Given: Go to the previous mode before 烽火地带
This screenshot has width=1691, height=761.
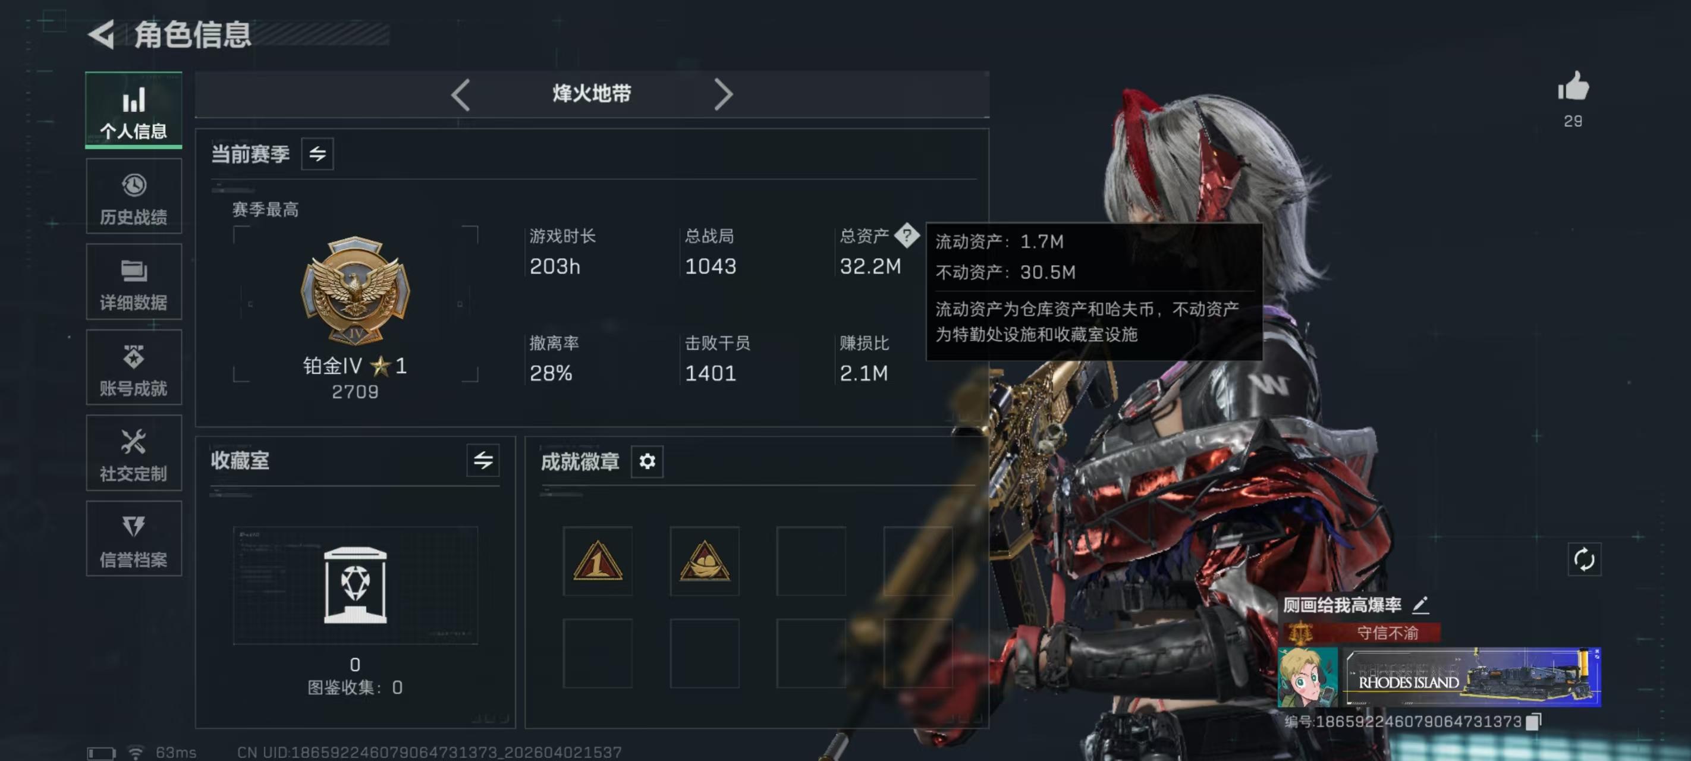Looking at the screenshot, I should 461,95.
